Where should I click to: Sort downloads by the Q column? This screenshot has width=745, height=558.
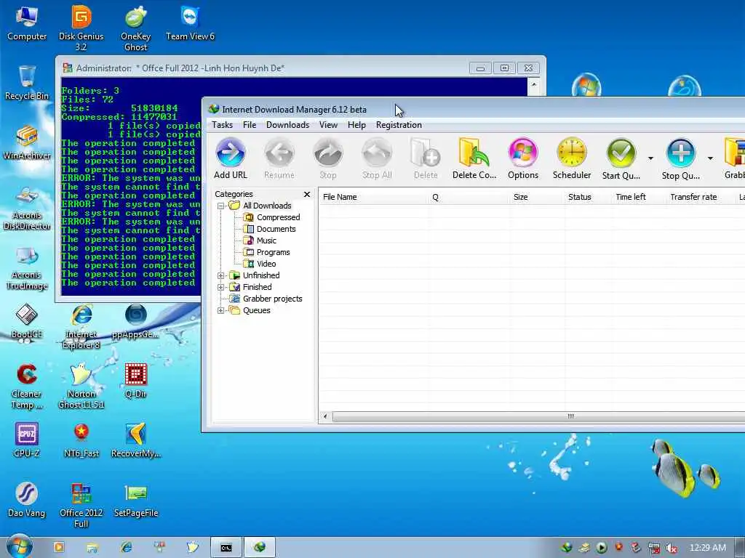468,197
